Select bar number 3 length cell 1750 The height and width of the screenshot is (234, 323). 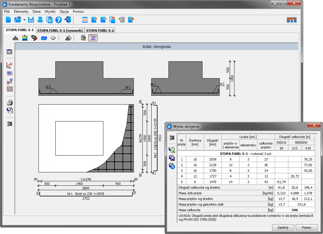pos(213,170)
